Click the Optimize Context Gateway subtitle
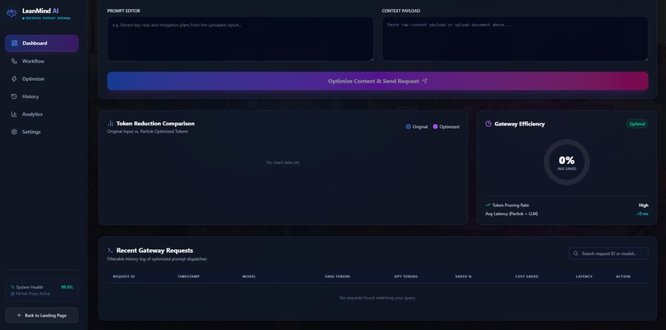 coord(48,18)
